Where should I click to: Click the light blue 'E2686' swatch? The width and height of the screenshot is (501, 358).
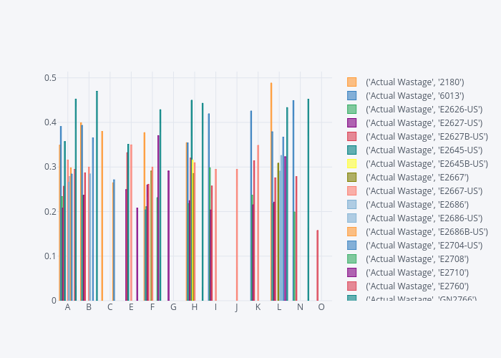[x=351, y=205]
